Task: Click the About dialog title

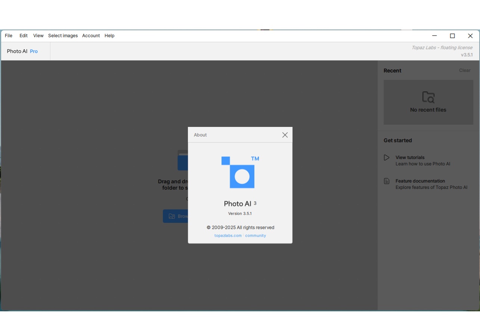Action: [200, 135]
